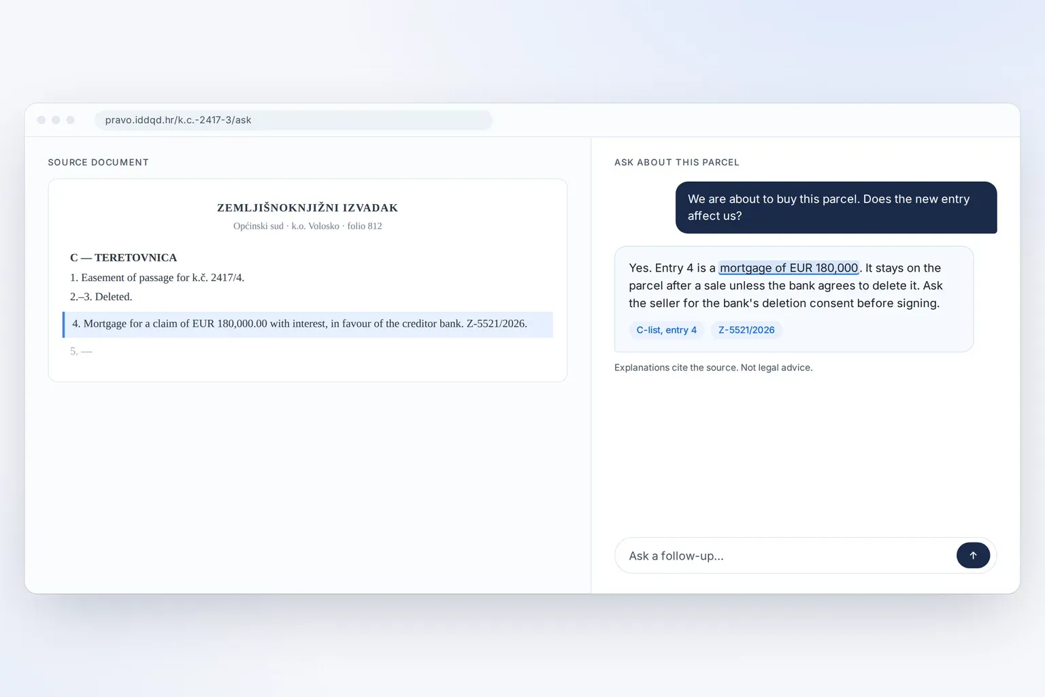Select the 'Općinski sud · k.o. Volosko · folio 812' subtitle
The height and width of the screenshot is (697, 1045).
(308, 226)
